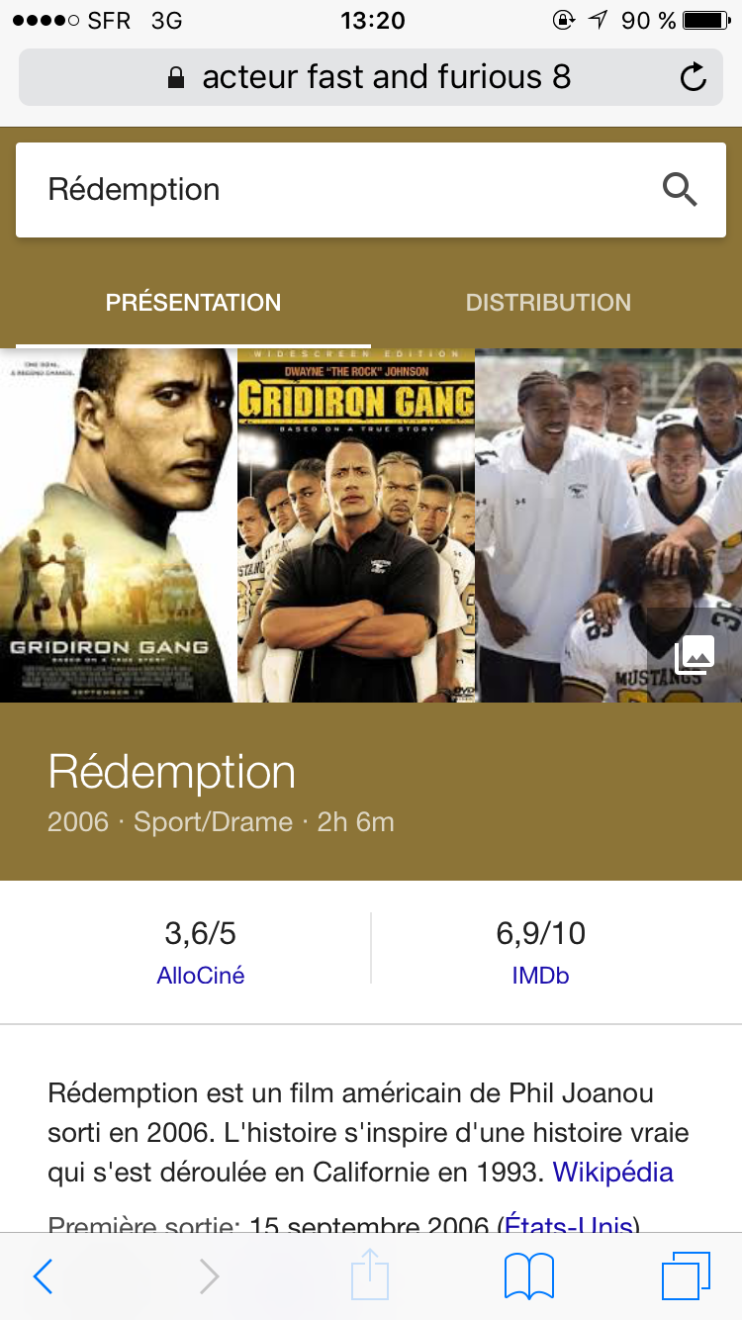
Task: Switch to the DISTRIBUTION tab
Action: coord(548,302)
